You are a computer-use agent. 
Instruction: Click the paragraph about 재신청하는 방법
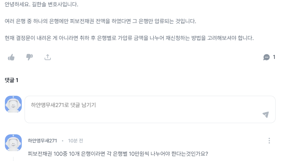pos(129,38)
